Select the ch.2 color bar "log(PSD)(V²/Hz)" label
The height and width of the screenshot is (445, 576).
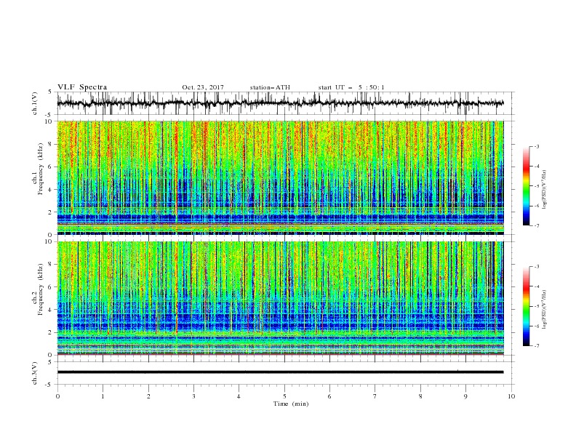(x=545, y=310)
